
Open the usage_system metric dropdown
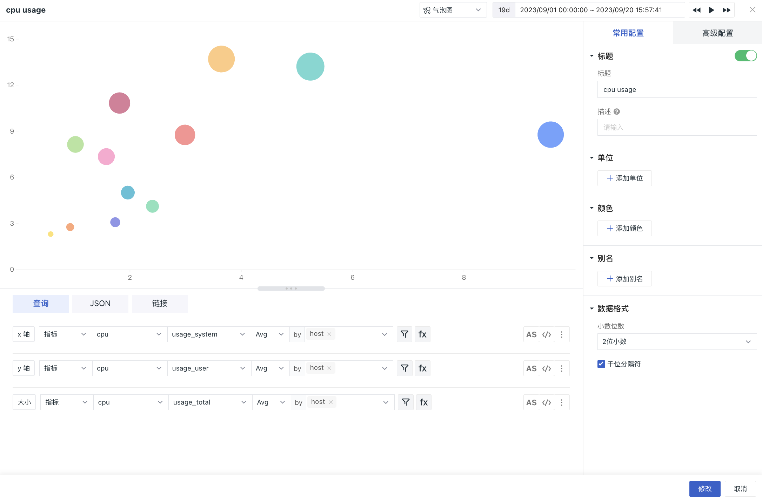[x=209, y=334]
